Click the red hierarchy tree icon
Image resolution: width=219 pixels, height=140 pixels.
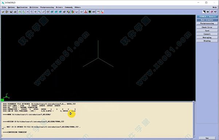[x=86, y=12]
